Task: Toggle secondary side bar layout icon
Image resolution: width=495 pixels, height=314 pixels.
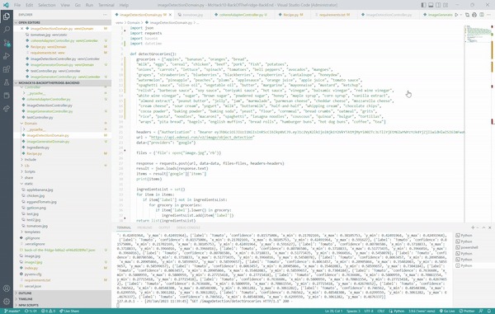Action: pyautogui.click(x=438, y=5)
